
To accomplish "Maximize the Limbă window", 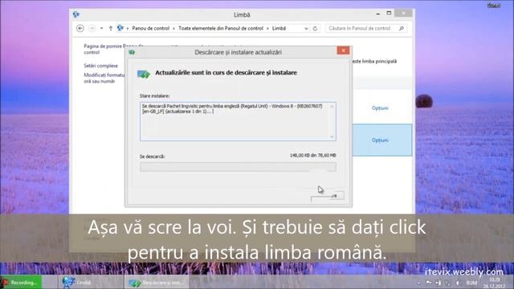I will coord(389,14).
